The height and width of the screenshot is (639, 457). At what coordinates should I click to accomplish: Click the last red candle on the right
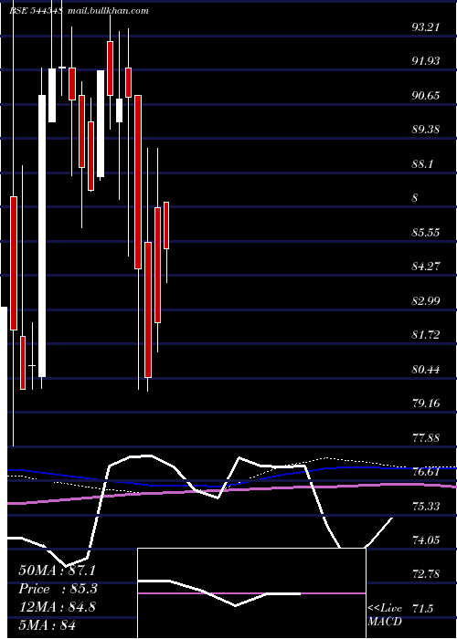pyautogui.click(x=166, y=225)
